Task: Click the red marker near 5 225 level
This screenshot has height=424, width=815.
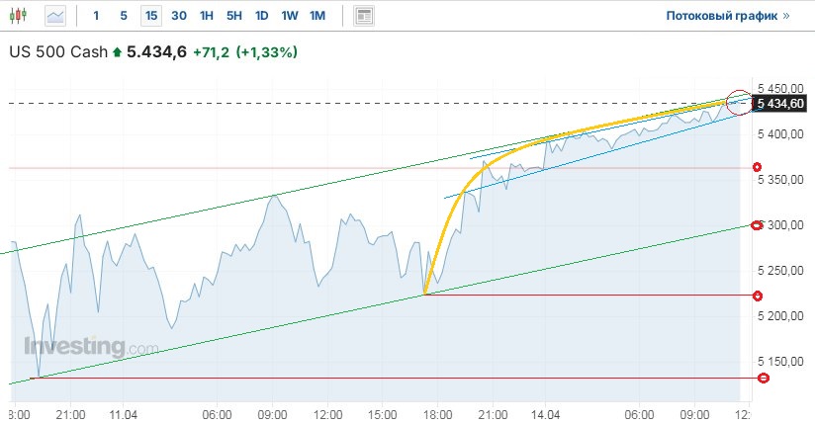Action: [x=758, y=296]
